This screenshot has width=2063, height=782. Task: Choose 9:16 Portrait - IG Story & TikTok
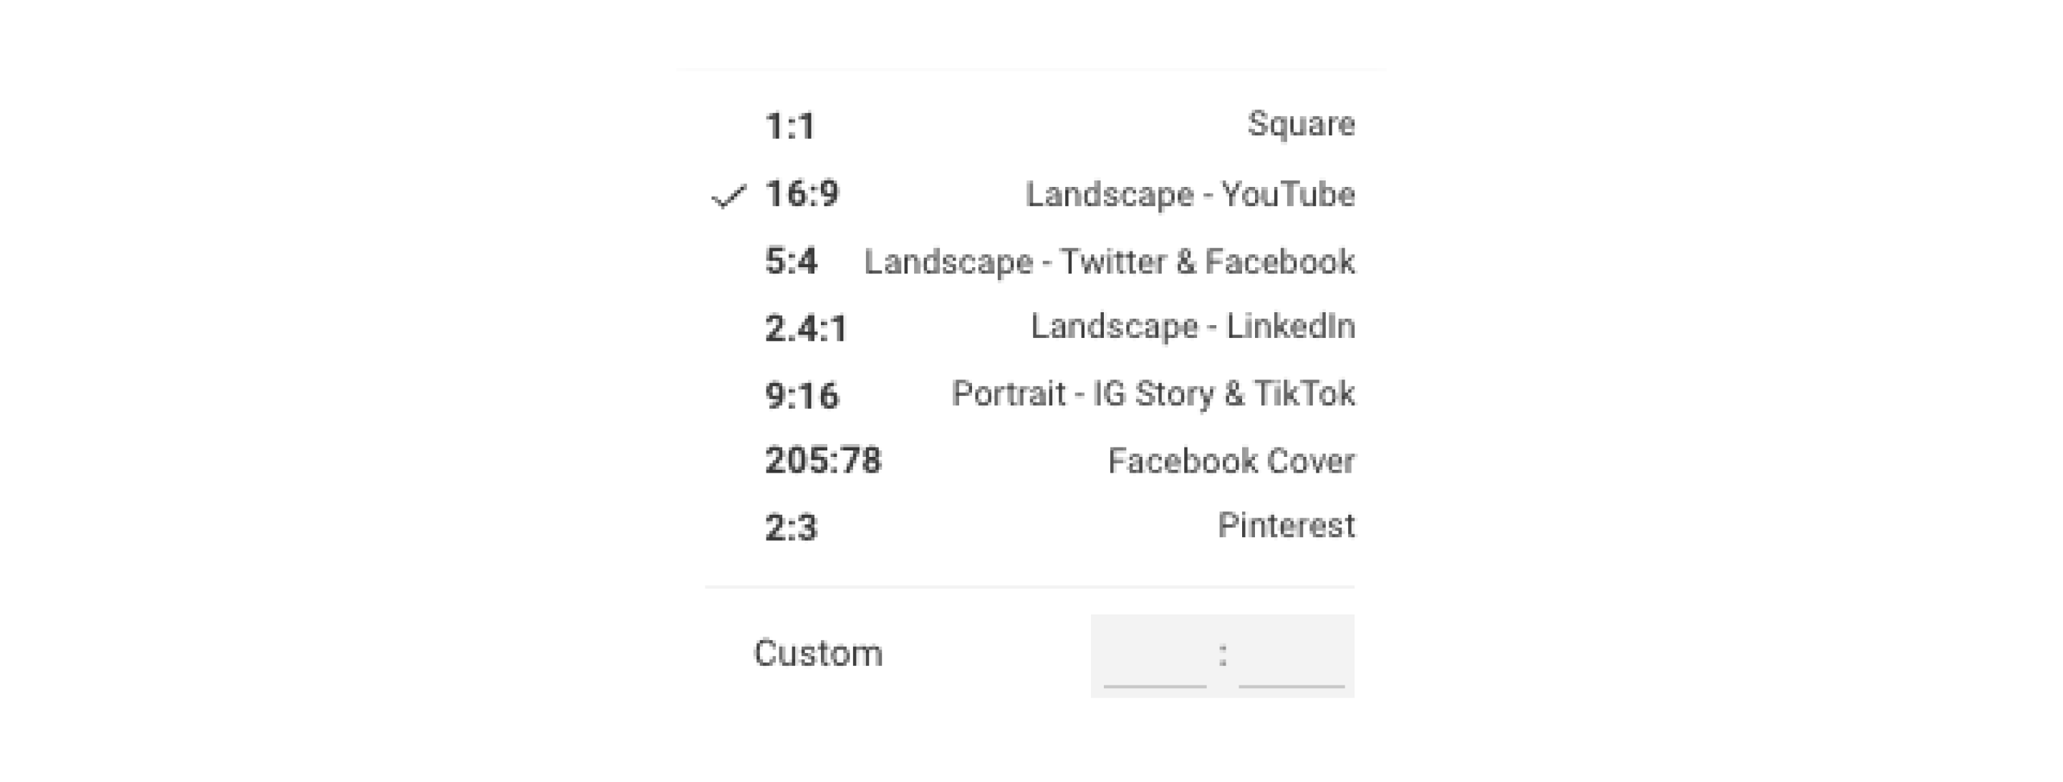tap(1031, 395)
